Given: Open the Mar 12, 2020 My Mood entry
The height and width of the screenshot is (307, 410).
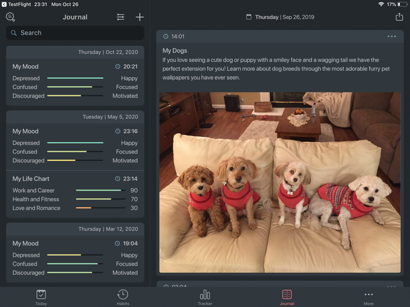Looking at the screenshot, I should click(x=75, y=258).
